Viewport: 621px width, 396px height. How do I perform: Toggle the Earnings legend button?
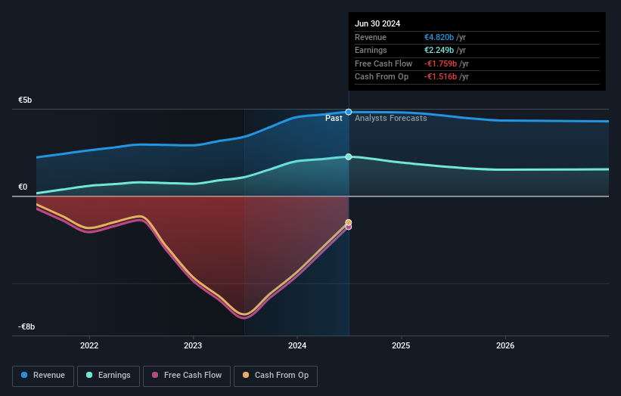tap(108, 376)
